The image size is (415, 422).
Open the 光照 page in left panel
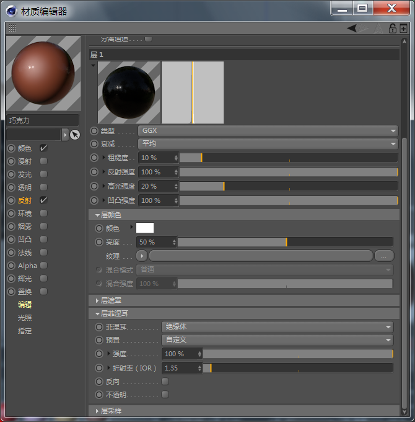point(25,318)
